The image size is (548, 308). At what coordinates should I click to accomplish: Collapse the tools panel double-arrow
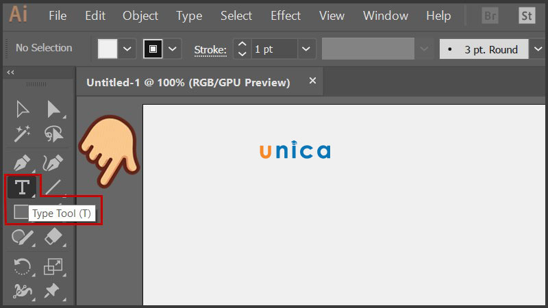tap(10, 73)
